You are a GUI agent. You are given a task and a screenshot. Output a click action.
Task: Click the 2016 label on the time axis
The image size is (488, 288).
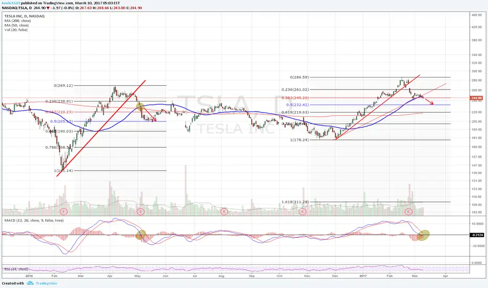click(29, 276)
